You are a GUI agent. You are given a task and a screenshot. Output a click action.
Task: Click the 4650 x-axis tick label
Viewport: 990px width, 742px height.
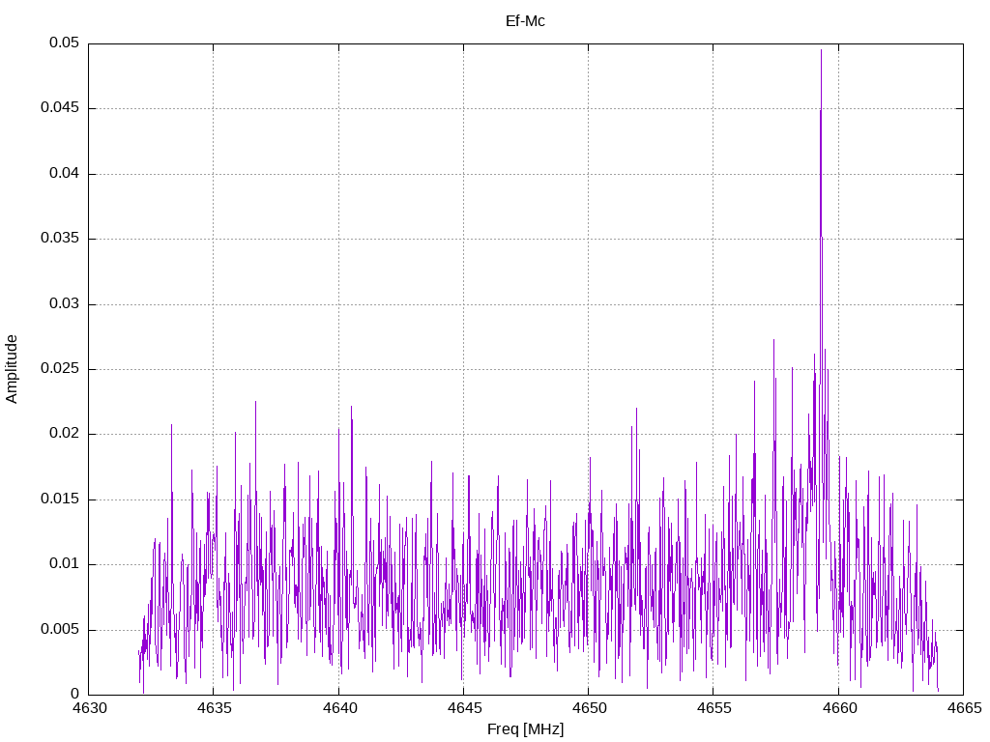[x=590, y=708]
